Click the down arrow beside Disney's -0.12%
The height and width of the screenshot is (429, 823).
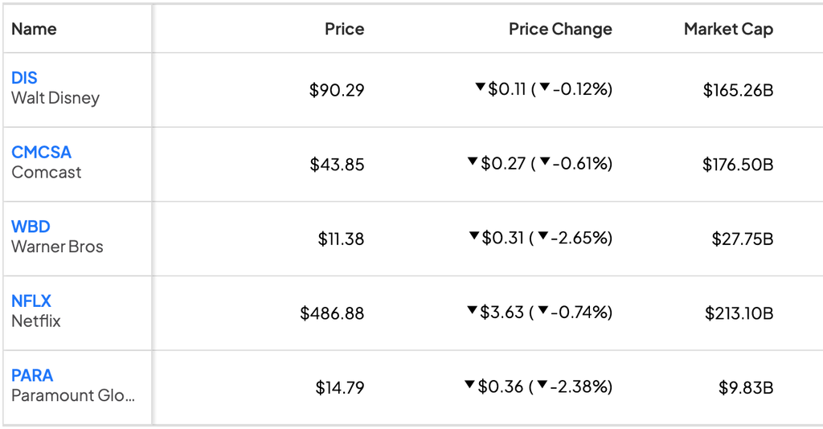tap(545, 87)
